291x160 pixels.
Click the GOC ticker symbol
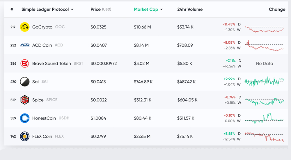tap(60, 27)
